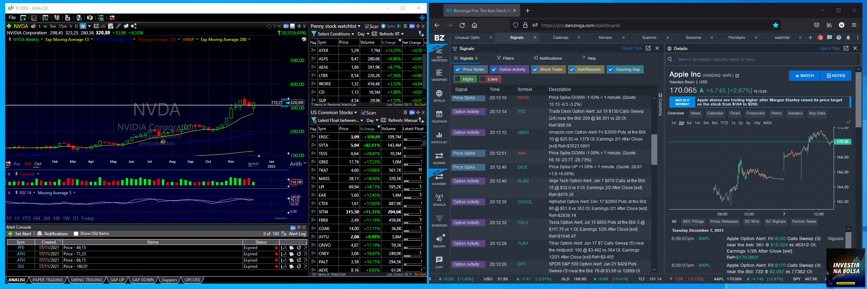Open the Filters tab in Signals panel

coord(505,58)
